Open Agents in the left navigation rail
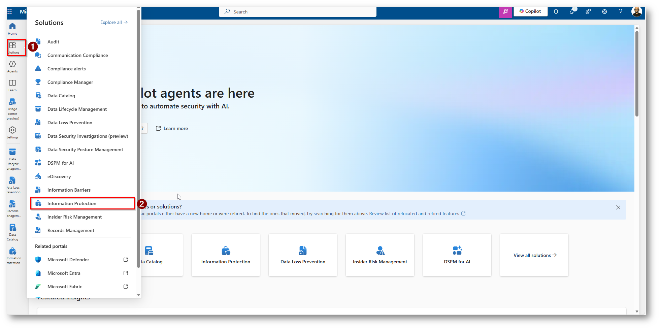This screenshot has height=329, width=660. 12,66
